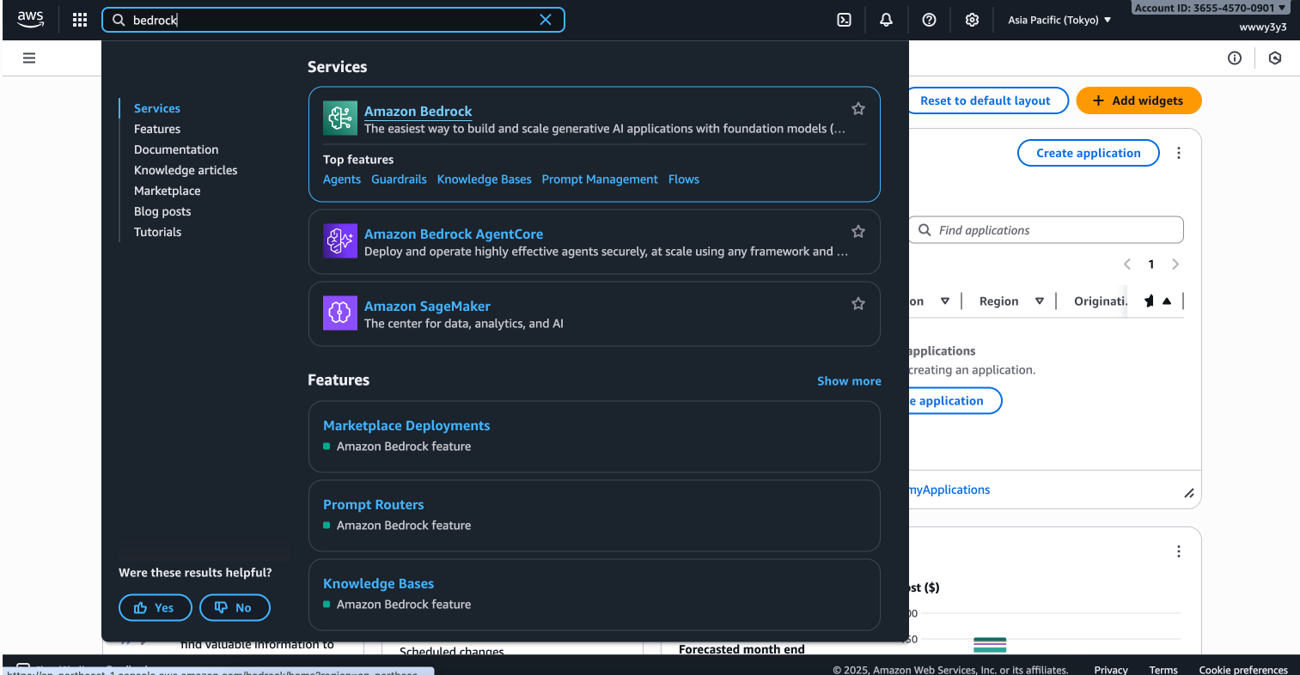Click the Create application button
The width and height of the screenshot is (1300, 675).
[x=1088, y=152]
